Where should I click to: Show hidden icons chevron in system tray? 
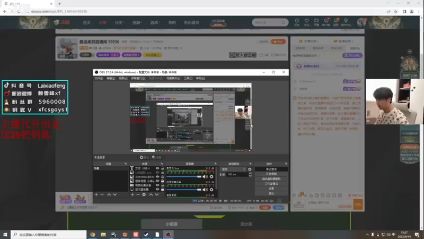[367, 235]
